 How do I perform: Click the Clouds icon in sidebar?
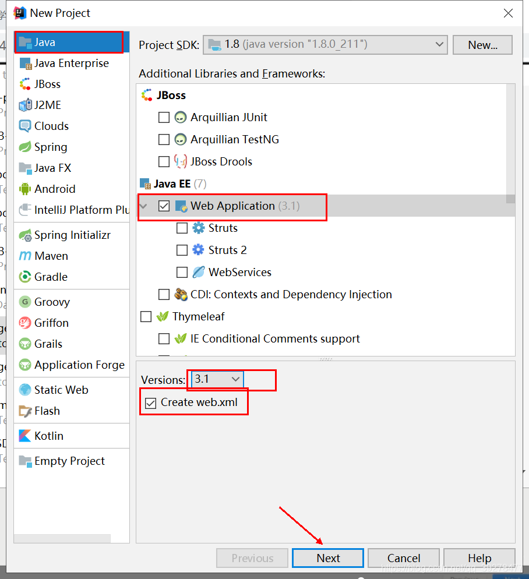click(x=25, y=126)
